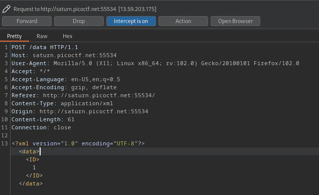Click the Accept-Language value en-US,en;q=0.5
The height and width of the screenshot is (195, 319).
(x=96, y=80)
